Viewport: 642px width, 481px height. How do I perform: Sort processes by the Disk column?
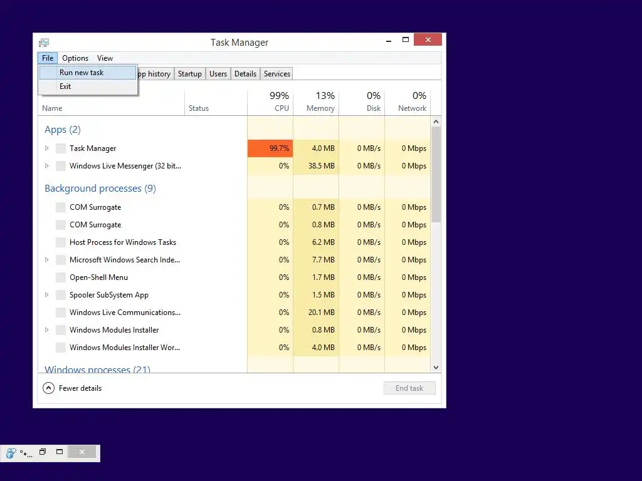(362, 102)
